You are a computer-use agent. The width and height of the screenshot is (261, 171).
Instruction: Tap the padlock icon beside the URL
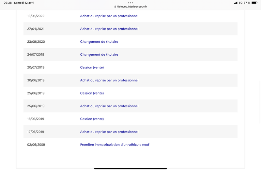tap(115, 7)
